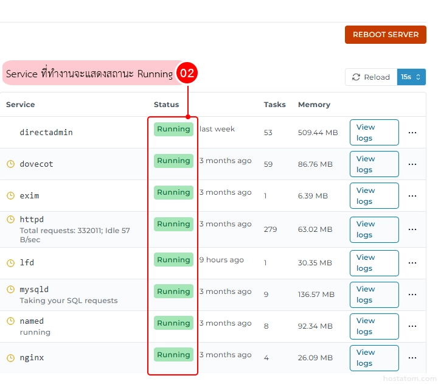View logs for httpd service
438x384 pixels.
tap(374, 229)
